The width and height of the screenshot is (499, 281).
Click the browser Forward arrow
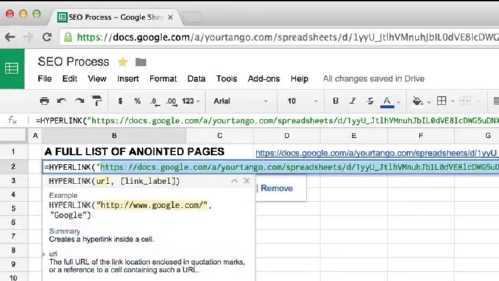coord(28,37)
